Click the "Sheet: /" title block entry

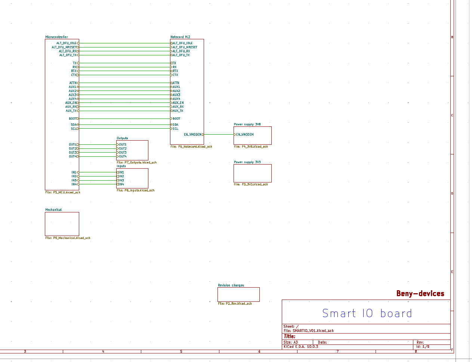pos(291,326)
